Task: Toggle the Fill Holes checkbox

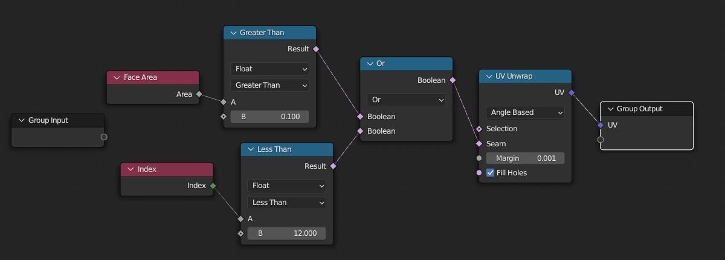Action: [491, 173]
